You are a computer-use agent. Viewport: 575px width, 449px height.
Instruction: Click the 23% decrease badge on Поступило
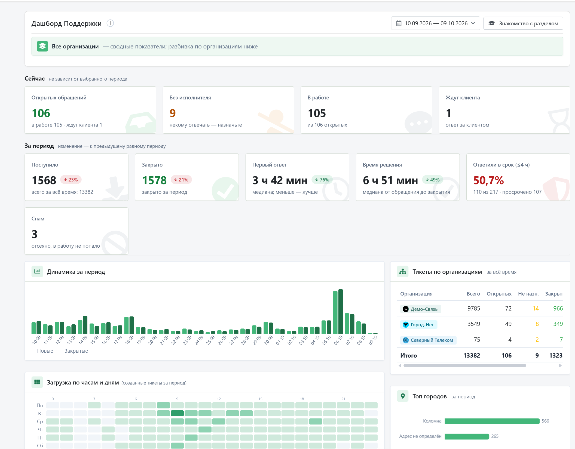coord(71,180)
